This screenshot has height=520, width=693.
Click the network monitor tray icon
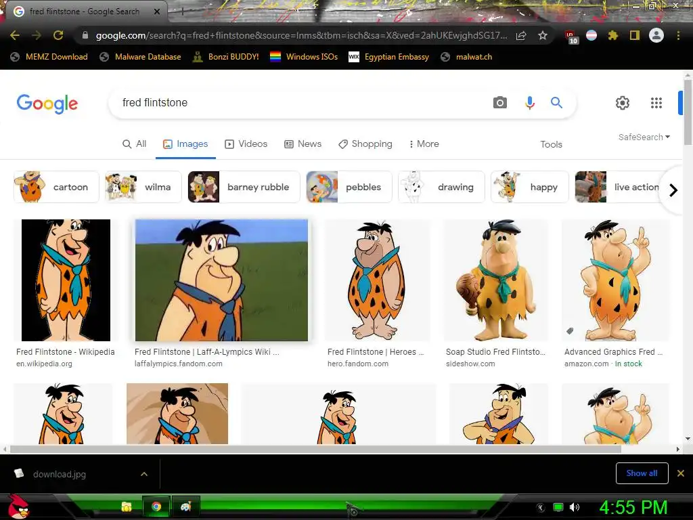[x=558, y=507]
